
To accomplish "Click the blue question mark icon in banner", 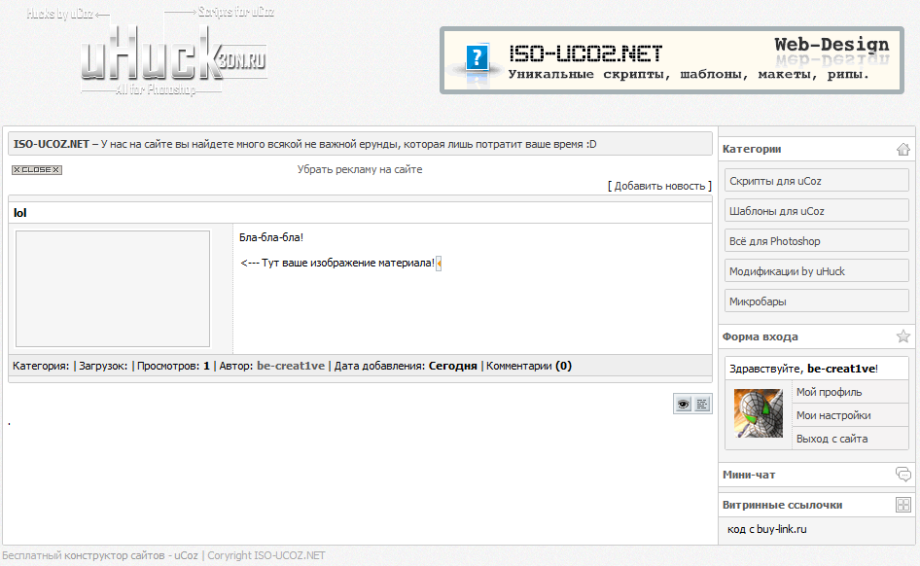I will [476, 60].
